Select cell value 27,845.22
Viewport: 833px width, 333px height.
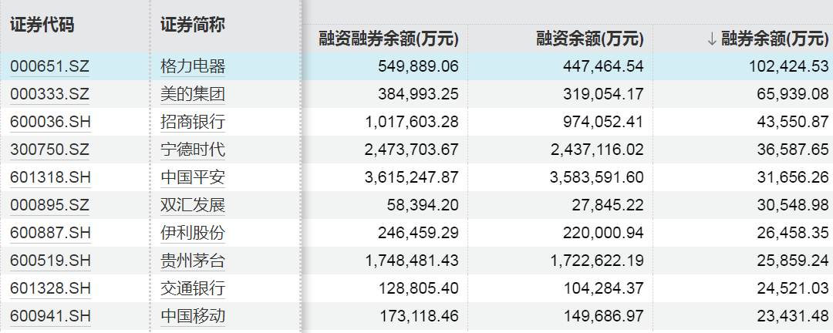pos(608,205)
